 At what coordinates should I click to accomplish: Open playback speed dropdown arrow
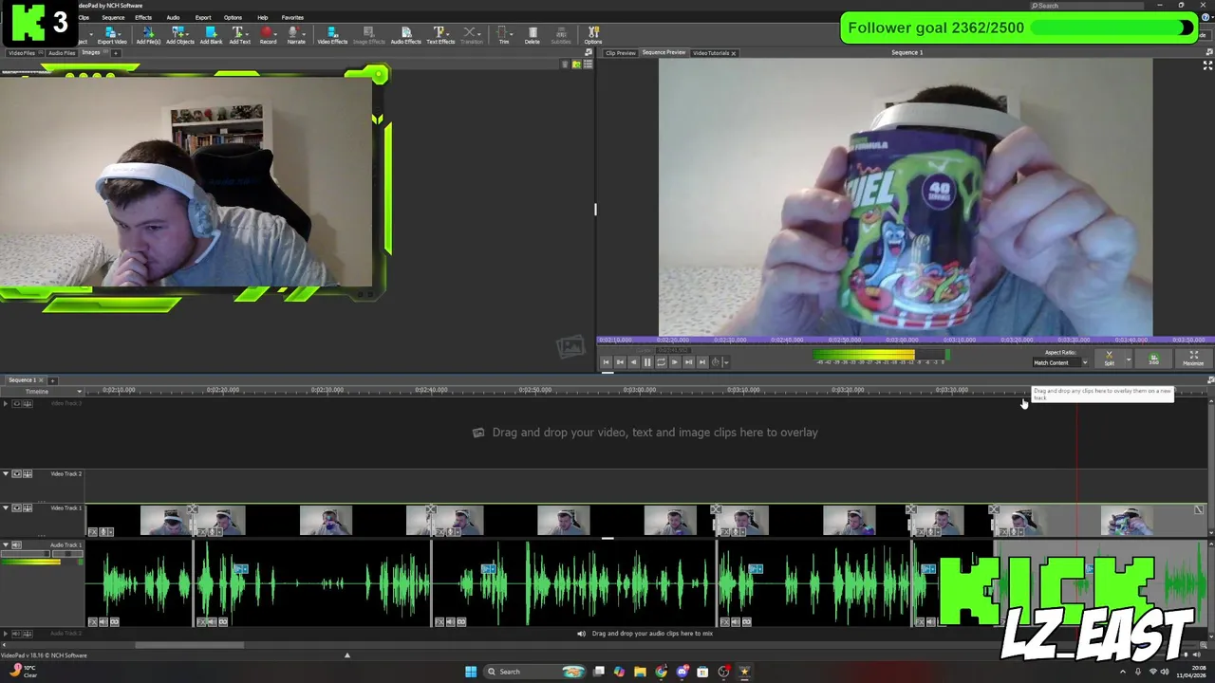pyautogui.click(x=726, y=361)
